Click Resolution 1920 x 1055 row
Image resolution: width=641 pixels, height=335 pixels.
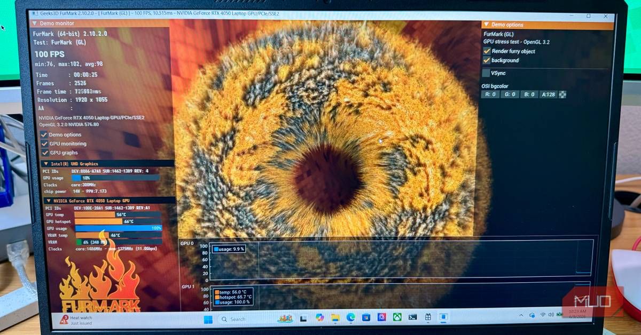(72, 100)
